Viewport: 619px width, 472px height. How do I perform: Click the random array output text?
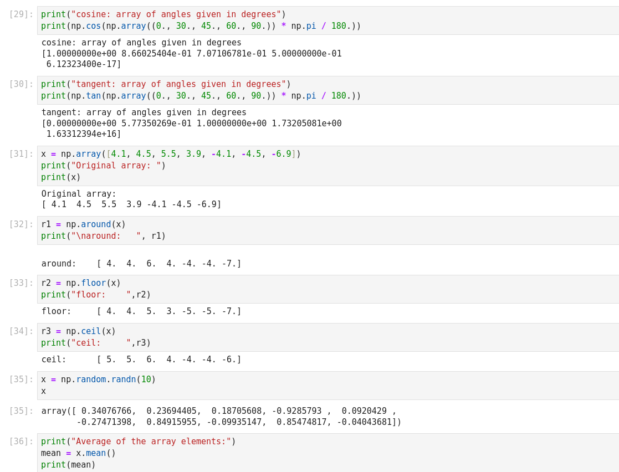[x=221, y=417]
